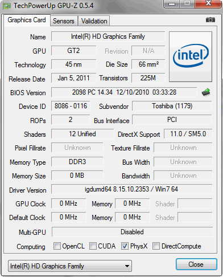The height and width of the screenshot is (277, 223).
Task: Click the BIOS save chip icon
Action: (206, 92)
